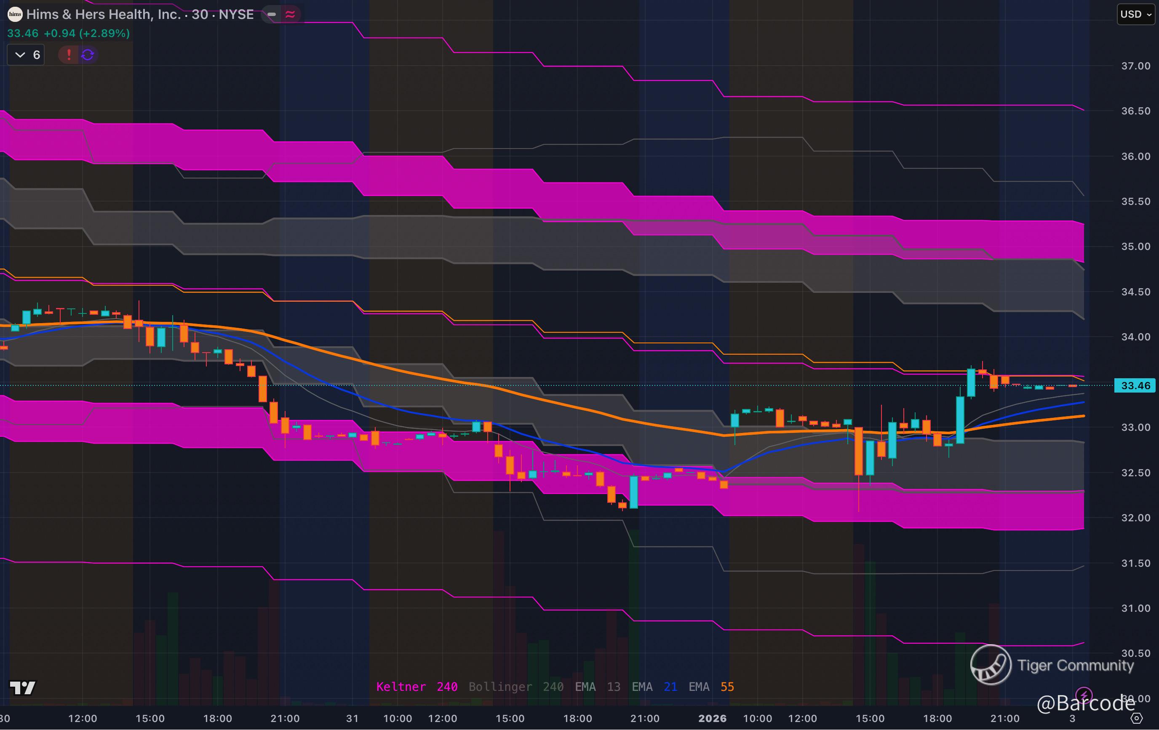Click the hims company logo icon
Viewport: 1159px width, 730px height.
click(x=15, y=14)
